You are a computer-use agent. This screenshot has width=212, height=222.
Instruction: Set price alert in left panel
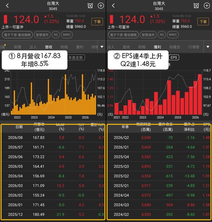(90, 6)
